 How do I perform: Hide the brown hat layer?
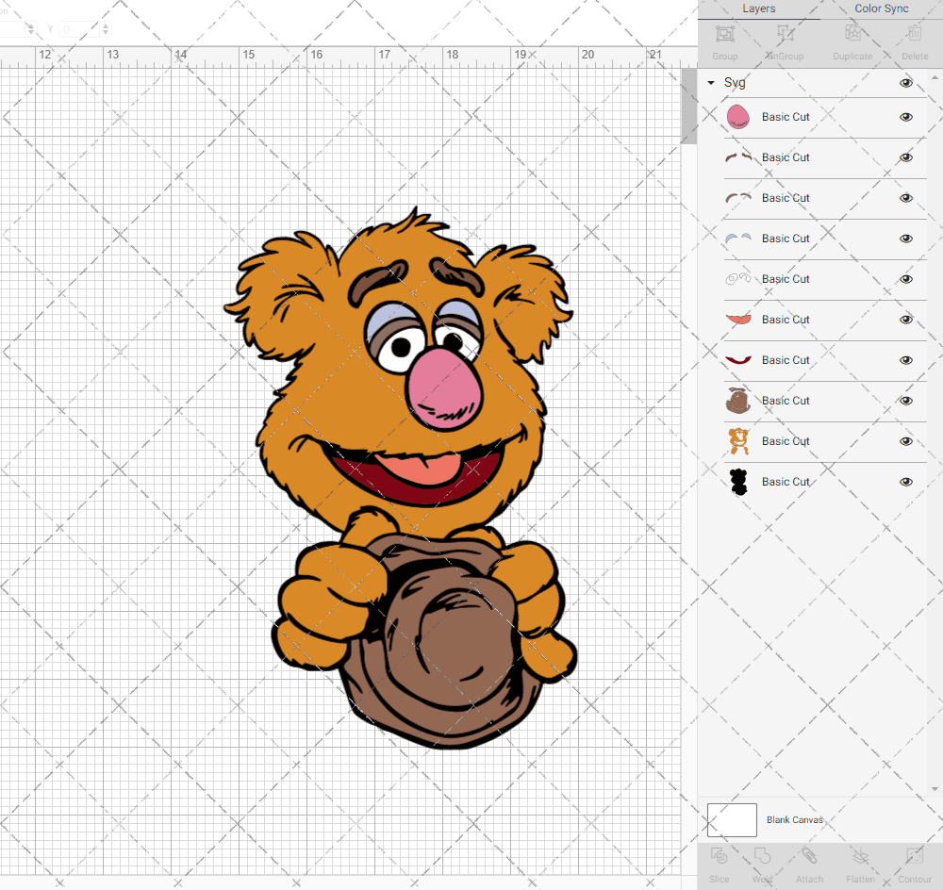click(905, 401)
